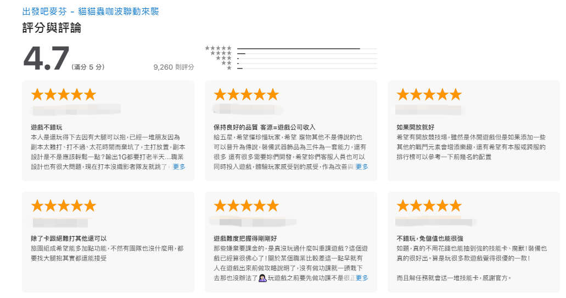The image size is (566, 298).
Task: Click the five stars on 如果開放就好 review
Action: (429, 95)
